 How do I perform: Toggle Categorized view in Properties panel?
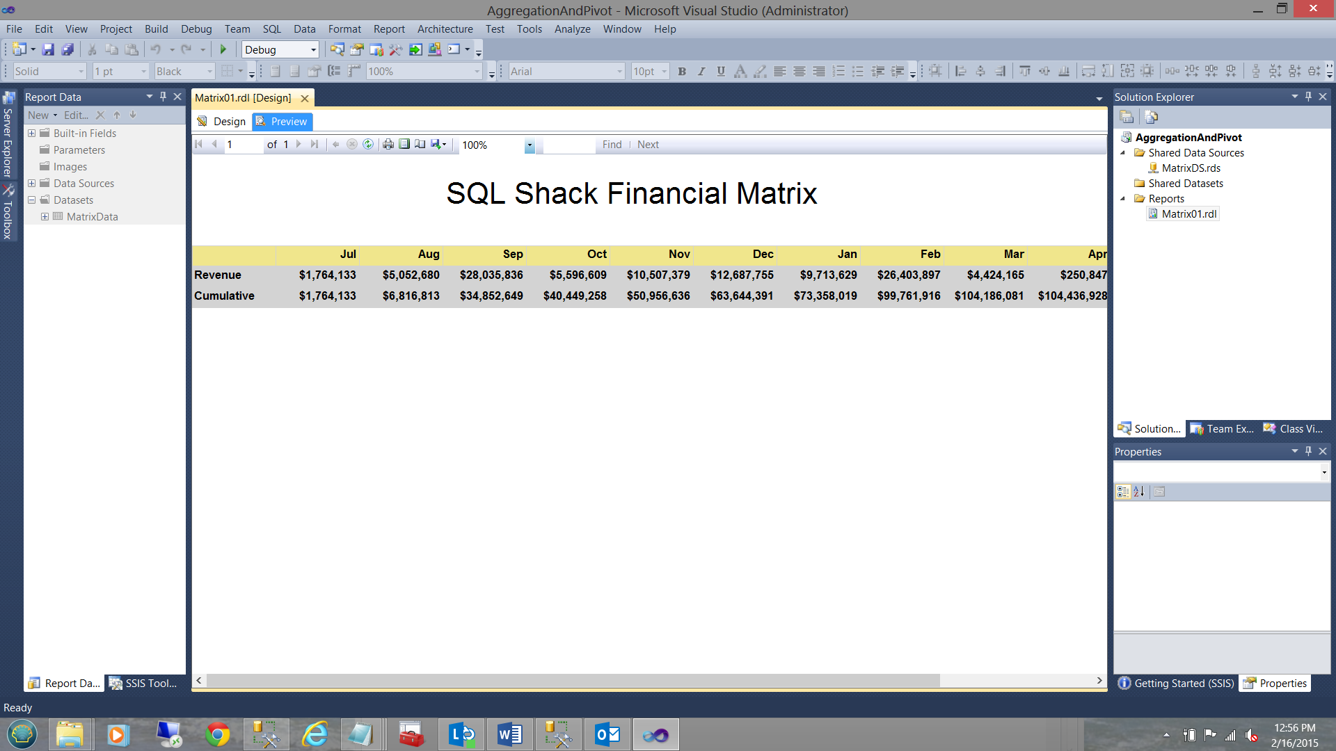tap(1122, 492)
